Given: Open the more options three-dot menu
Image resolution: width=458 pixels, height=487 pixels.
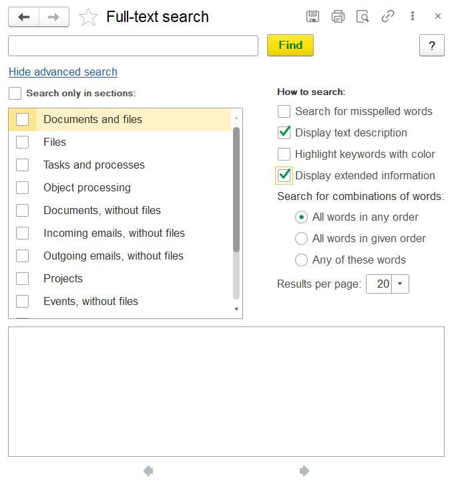Looking at the screenshot, I should coord(413,17).
